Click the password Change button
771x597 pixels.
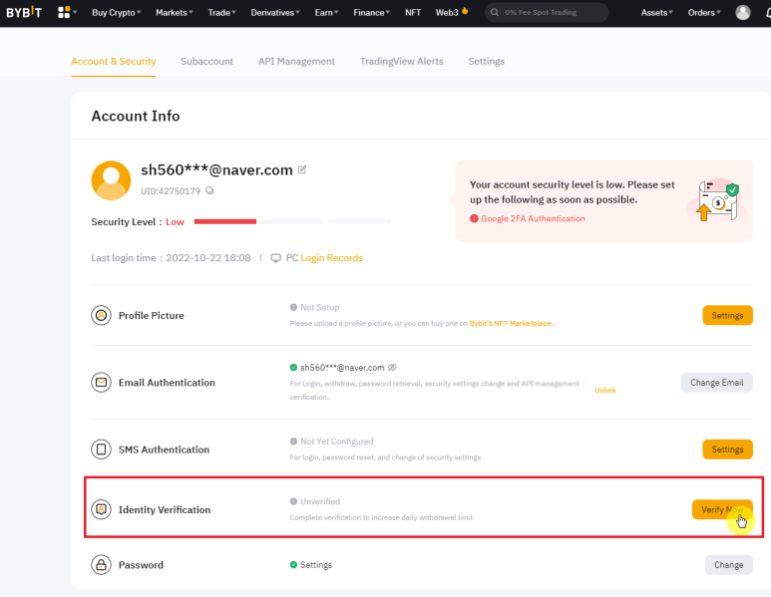[729, 564]
